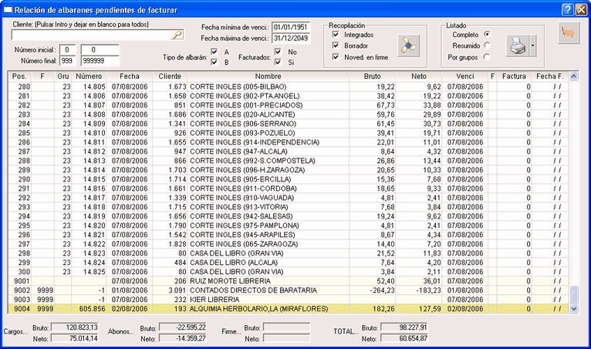Image resolution: width=591 pixels, height=349 pixels.
Task: Select the Resumido listing radio button
Action: 487,46
